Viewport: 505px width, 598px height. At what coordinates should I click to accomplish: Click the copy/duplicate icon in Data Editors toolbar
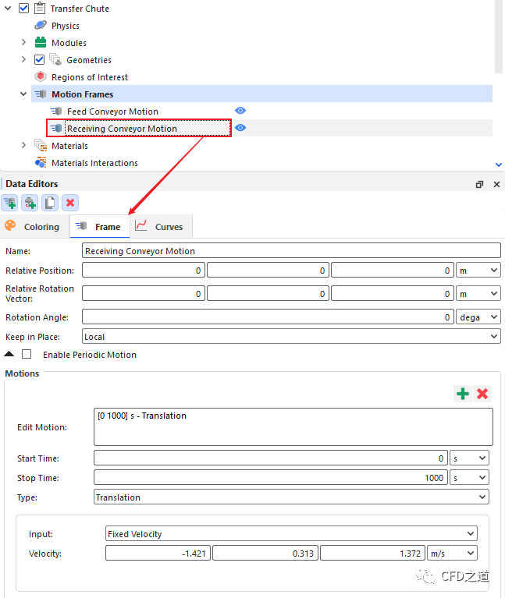50,203
